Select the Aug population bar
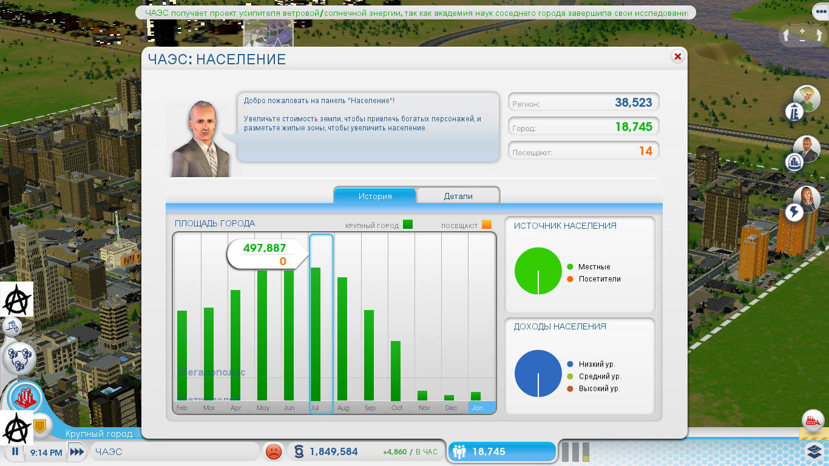 tap(342, 339)
